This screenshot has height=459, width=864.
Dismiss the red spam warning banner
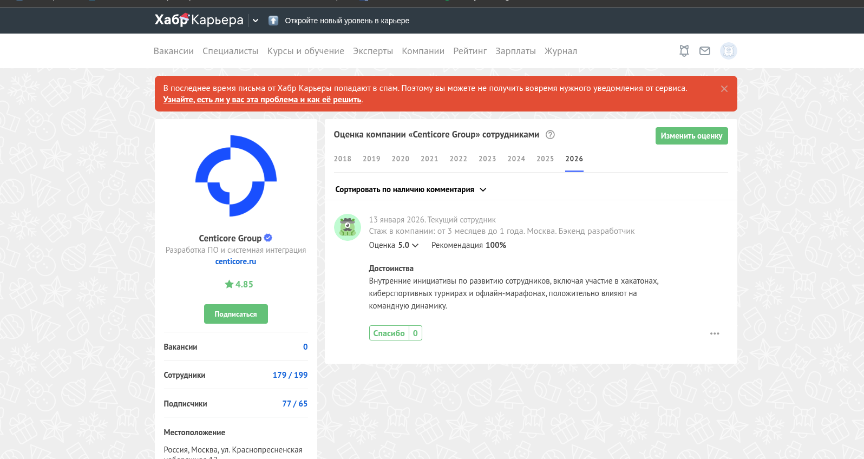(x=724, y=89)
